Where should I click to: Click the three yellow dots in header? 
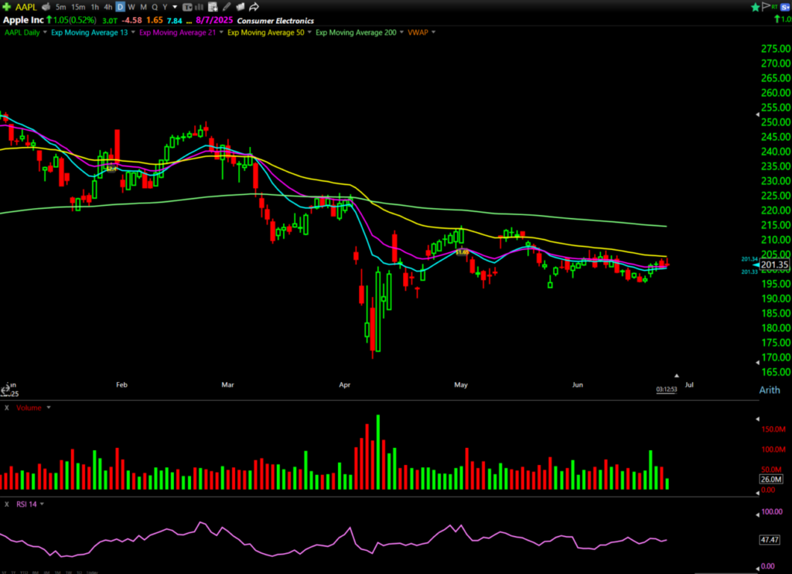click(x=189, y=22)
